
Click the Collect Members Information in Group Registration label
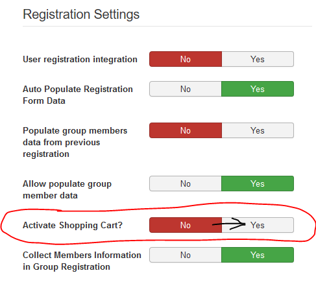pyautogui.click(x=82, y=261)
